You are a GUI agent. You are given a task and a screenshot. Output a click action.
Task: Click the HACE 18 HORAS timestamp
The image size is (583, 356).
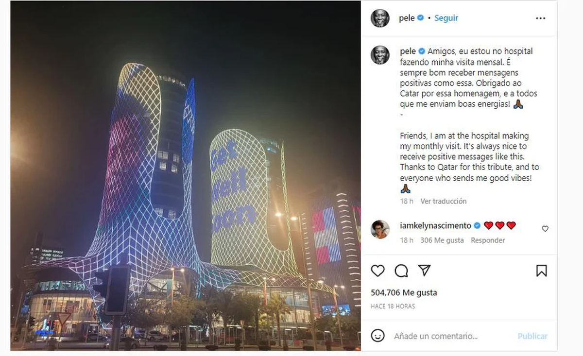click(393, 306)
